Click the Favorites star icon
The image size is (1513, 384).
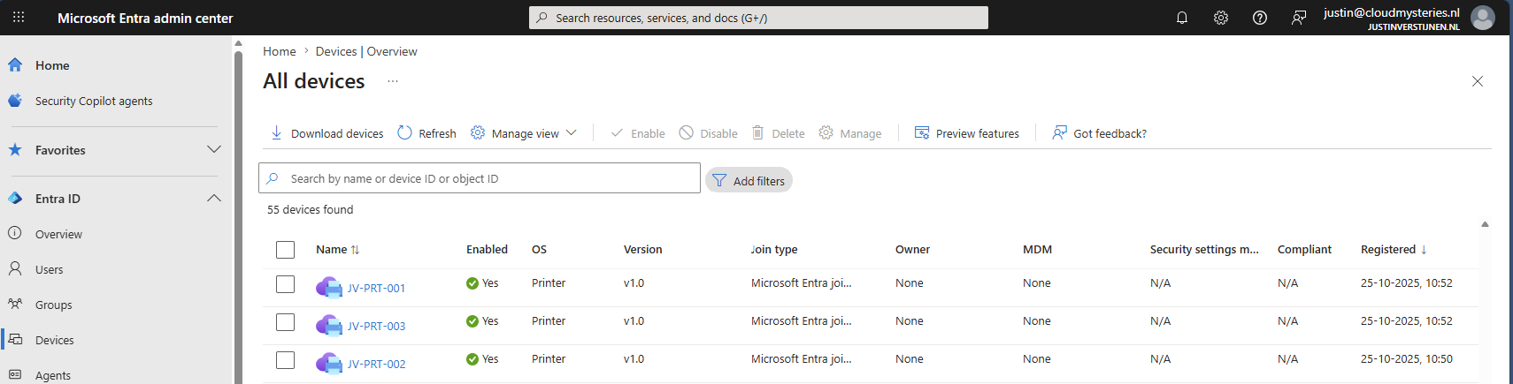click(x=15, y=149)
